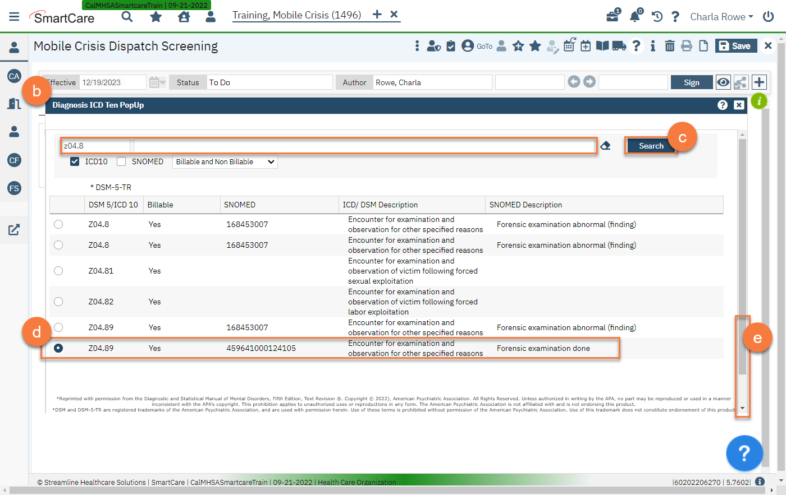The image size is (786, 495).
Task: Click the power/logout icon at top right
Action: 767,16
